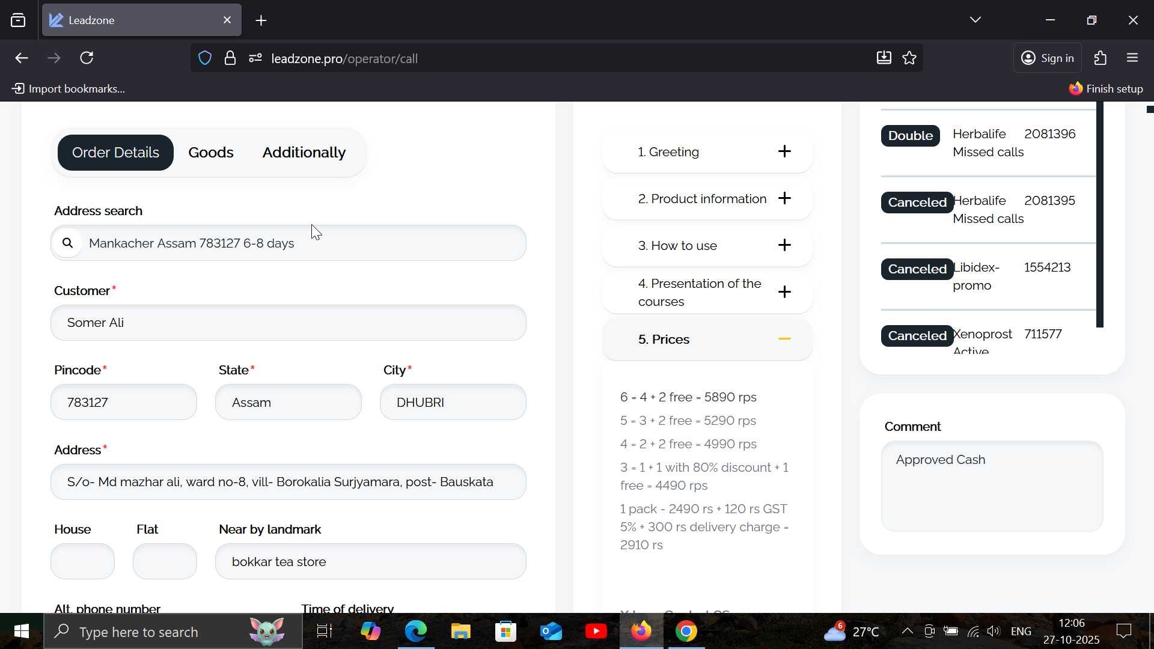Open the Firefox hamburger menu
This screenshot has height=649, width=1154.
click(x=1132, y=58)
